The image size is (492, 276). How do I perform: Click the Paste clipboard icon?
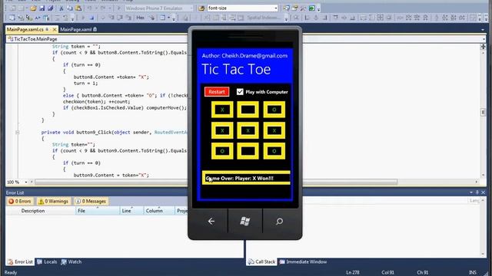(78, 8)
